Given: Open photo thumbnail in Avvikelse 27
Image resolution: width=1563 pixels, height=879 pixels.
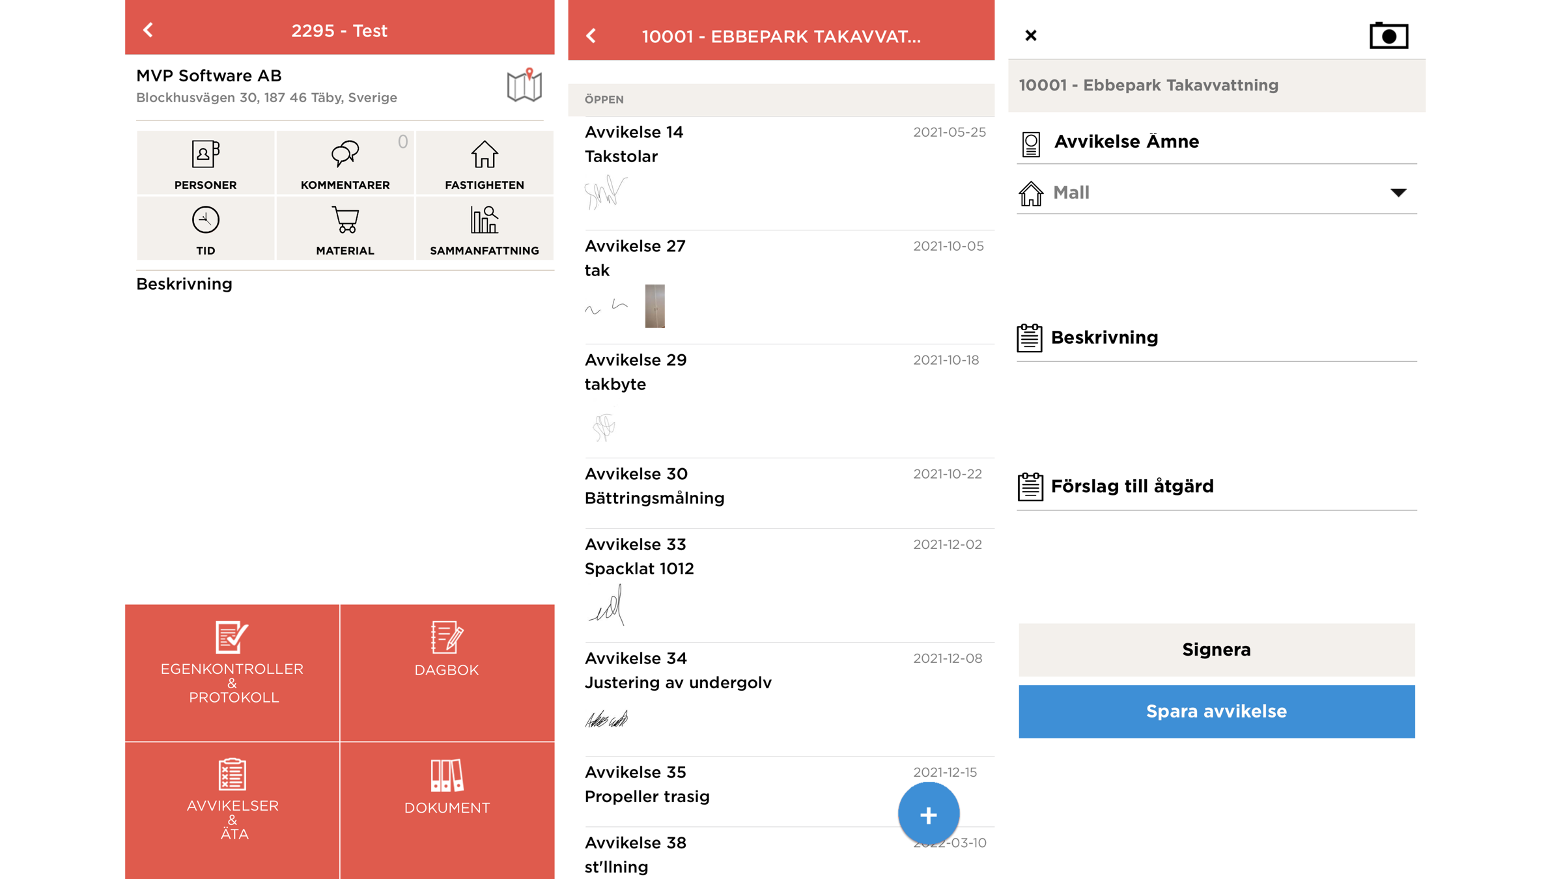Looking at the screenshot, I should point(655,306).
